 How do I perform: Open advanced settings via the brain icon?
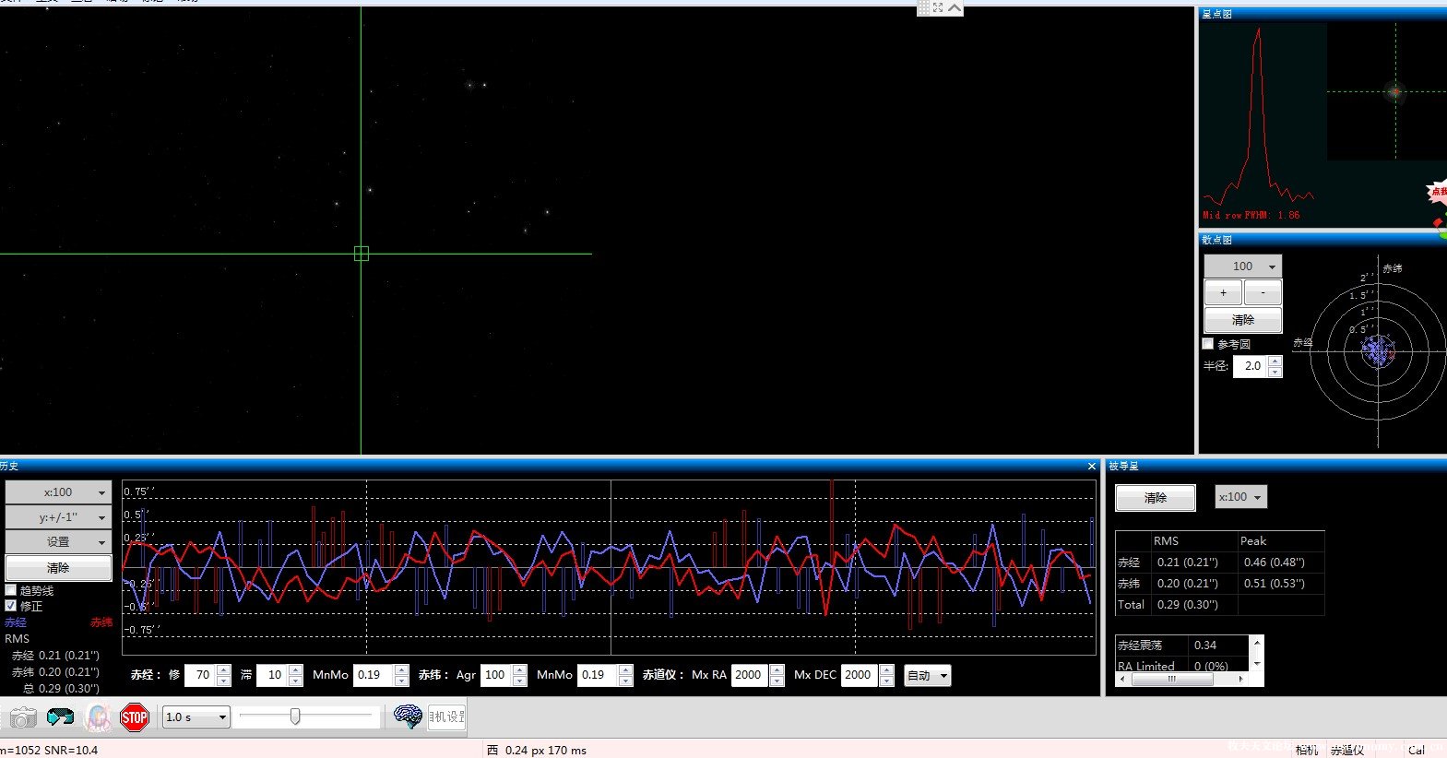(x=408, y=717)
